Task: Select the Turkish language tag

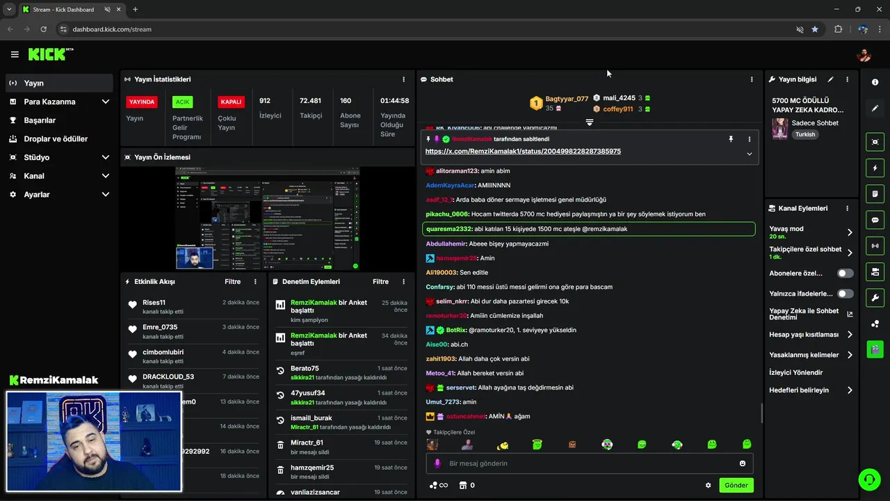Action: coord(805,134)
